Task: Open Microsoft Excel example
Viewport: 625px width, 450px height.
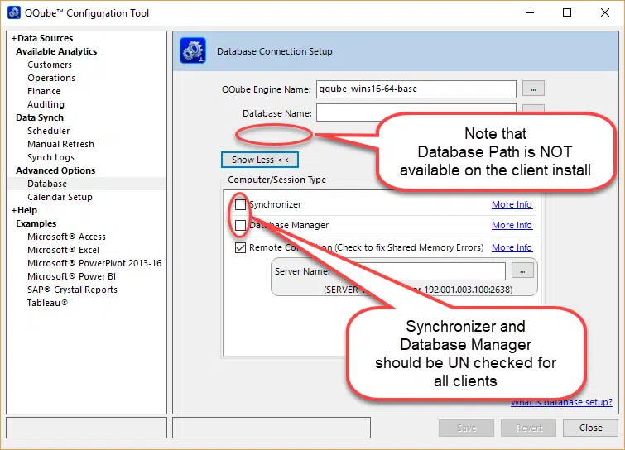Action: click(63, 250)
